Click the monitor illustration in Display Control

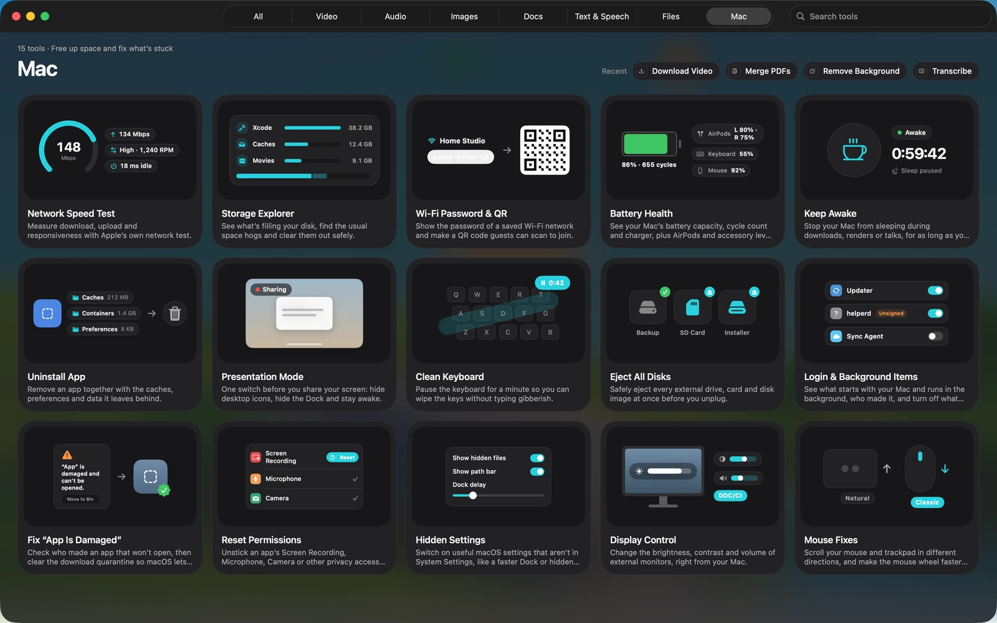(x=663, y=477)
